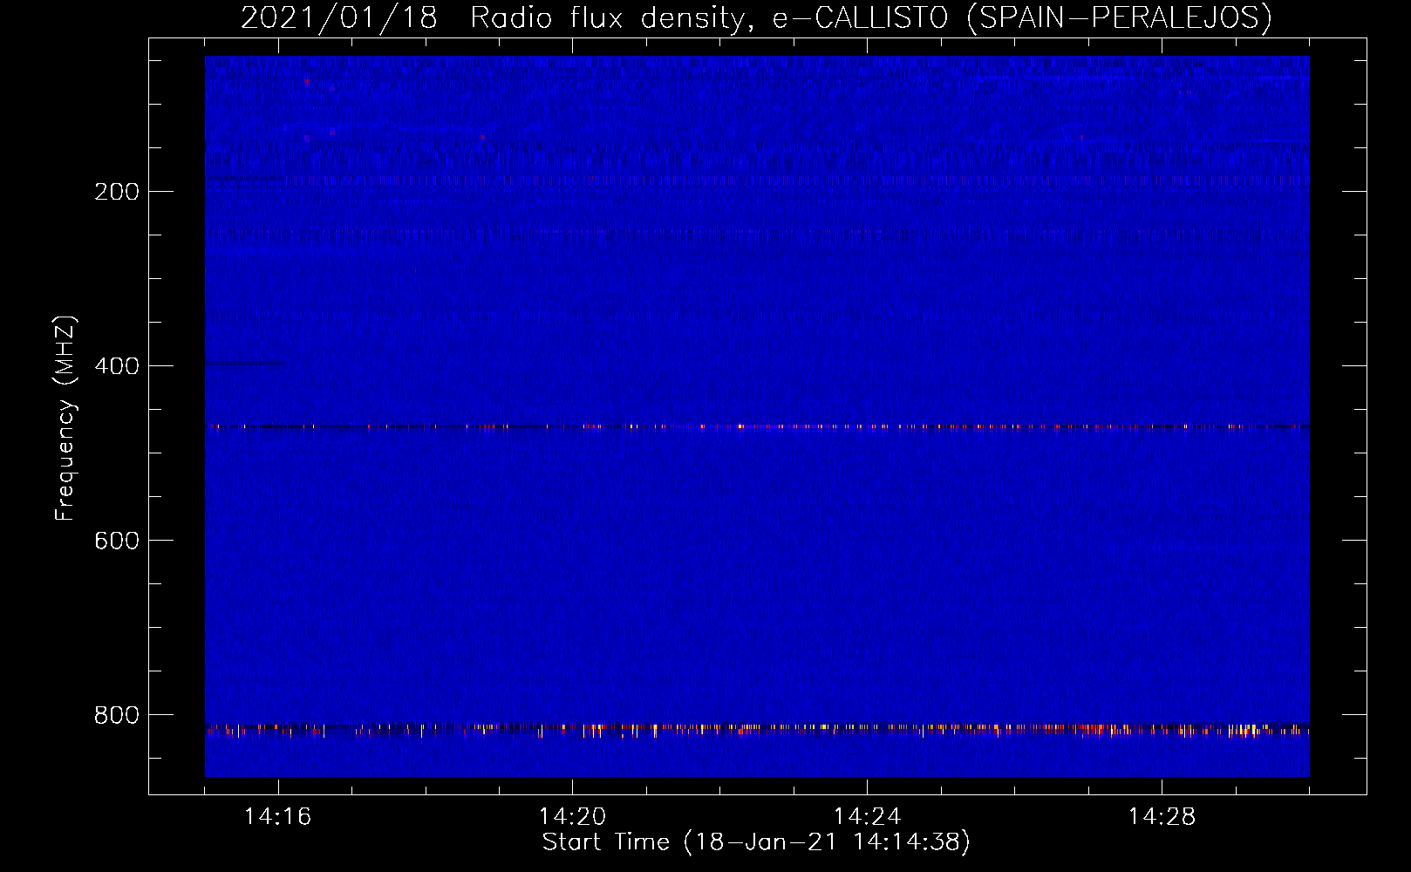This screenshot has height=872, width=1411.
Task: Click the 14:16 time tick label
Action: [x=278, y=817]
